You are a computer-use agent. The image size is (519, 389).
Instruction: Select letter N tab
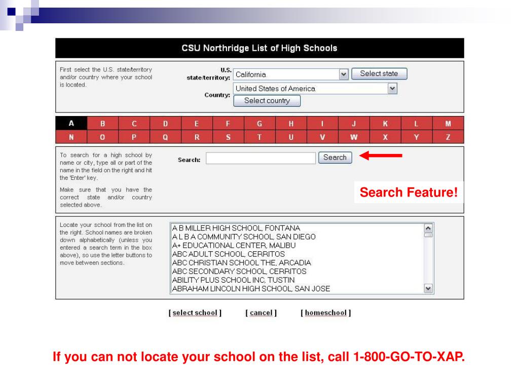71,137
